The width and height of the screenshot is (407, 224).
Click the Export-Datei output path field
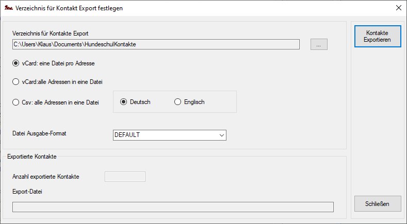[x=173, y=207]
